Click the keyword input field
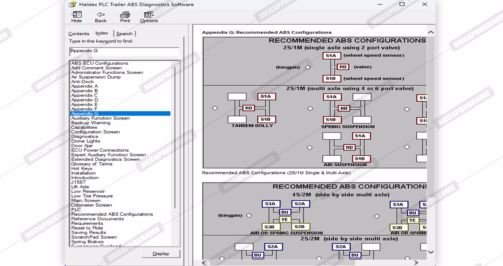Image resolution: width=503 pixels, height=266 pixels. (124, 51)
